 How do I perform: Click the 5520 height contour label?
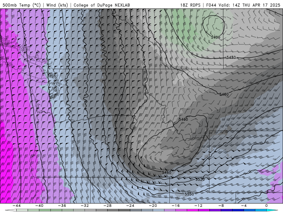tap(200, 179)
